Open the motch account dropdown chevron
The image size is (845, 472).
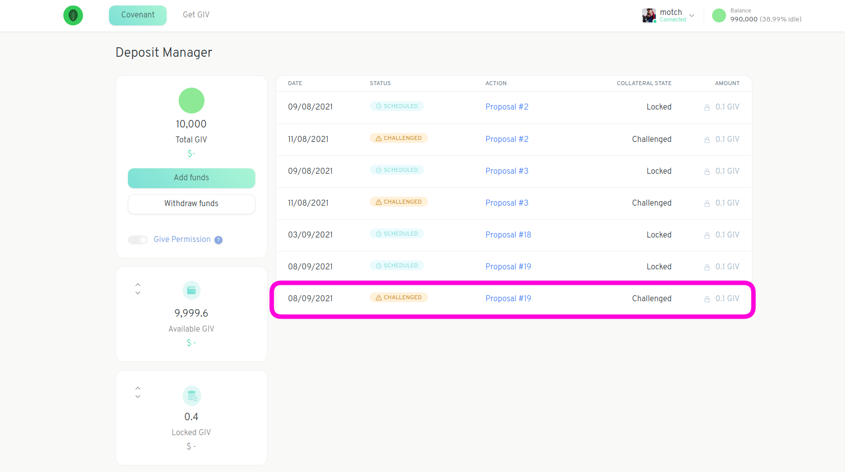[692, 15]
